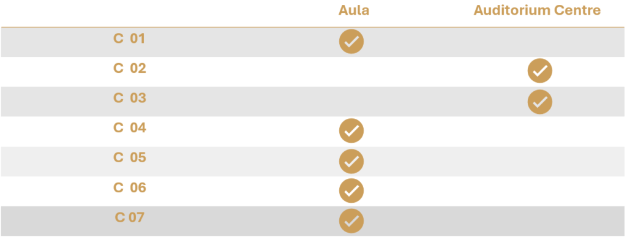Select the C 07 row label
The height and width of the screenshot is (237, 627).
130,217
